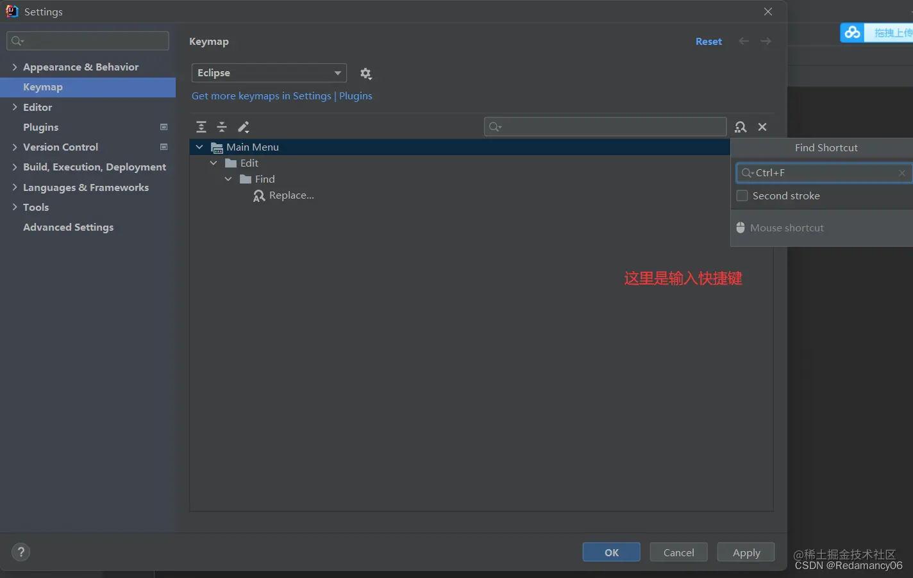The image size is (913, 578).
Task: Click the Reset link
Action: tap(709, 41)
